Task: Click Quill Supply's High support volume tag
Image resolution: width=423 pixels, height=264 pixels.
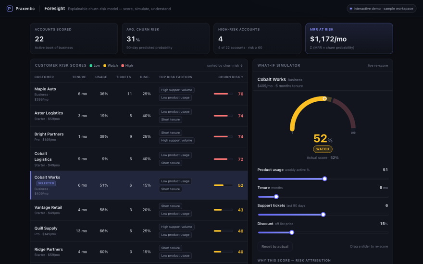Action: click(x=176, y=227)
